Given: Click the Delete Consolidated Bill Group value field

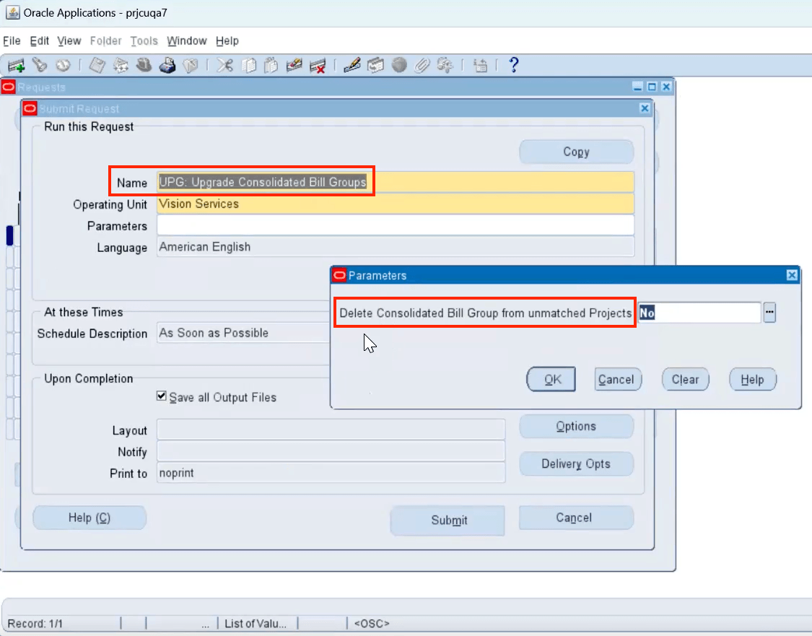Looking at the screenshot, I should [x=699, y=313].
